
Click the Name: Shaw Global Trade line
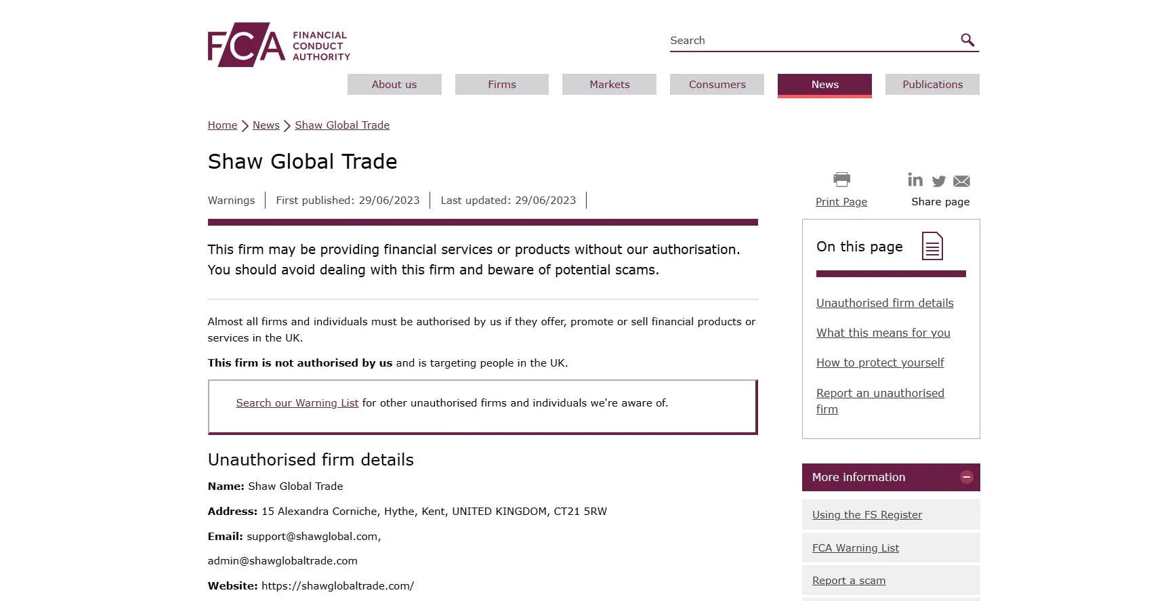275,486
